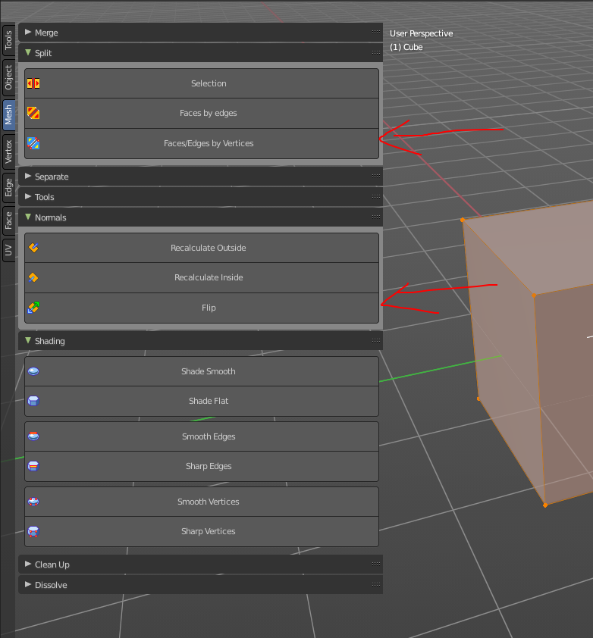Click Recalculate Inside button
The width and height of the screenshot is (593, 638).
[202, 277]
